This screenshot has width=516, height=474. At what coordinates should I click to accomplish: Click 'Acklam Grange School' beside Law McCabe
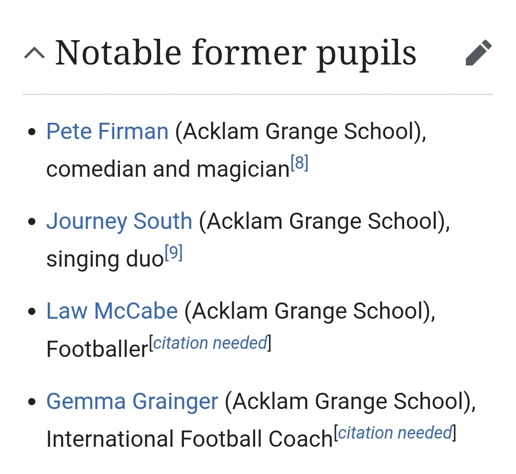tap(310, 311)
